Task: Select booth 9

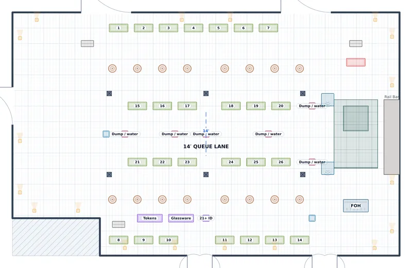Action: [144, 240]
